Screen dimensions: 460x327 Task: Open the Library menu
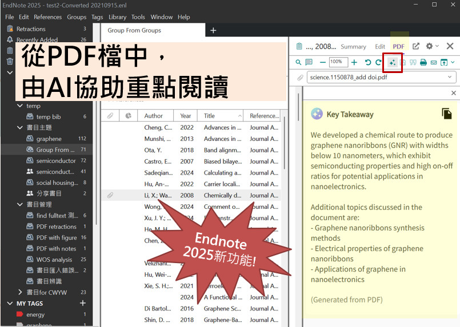click(x=117, y=17)
